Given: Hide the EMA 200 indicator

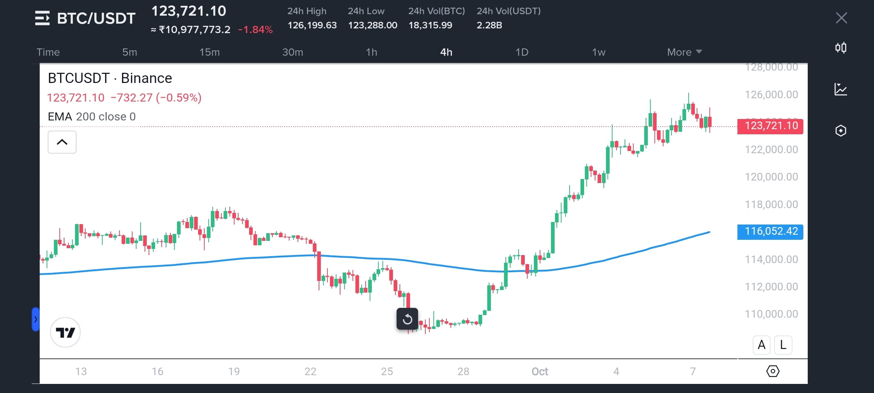Looking at the screenshot, I should 91,116.
